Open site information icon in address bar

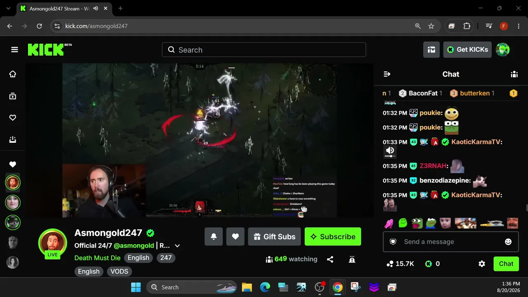click(57, 26)
